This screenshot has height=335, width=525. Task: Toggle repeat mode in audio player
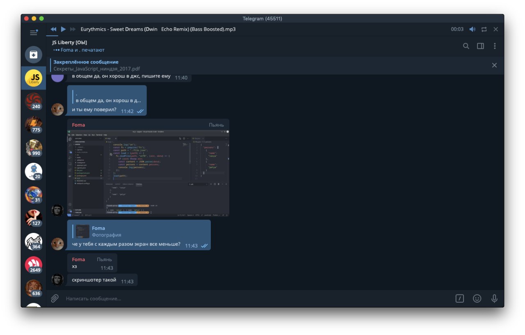point(484,29)
